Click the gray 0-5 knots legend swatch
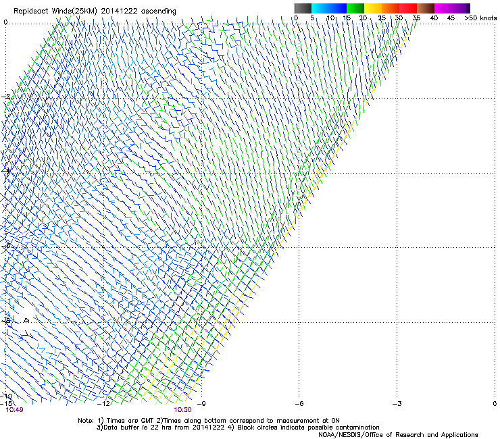The image size is (500, 439). 303,8
